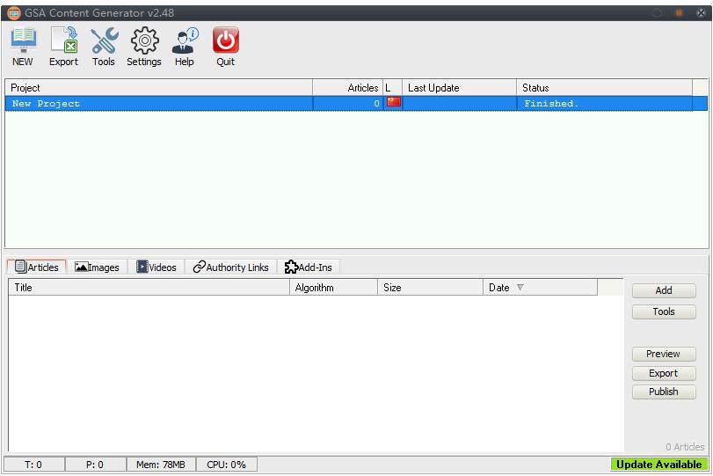Screen dimensions: 713x476
Task: Open the Tools wrench toolbar icon
Action: (x=104, y=47)
